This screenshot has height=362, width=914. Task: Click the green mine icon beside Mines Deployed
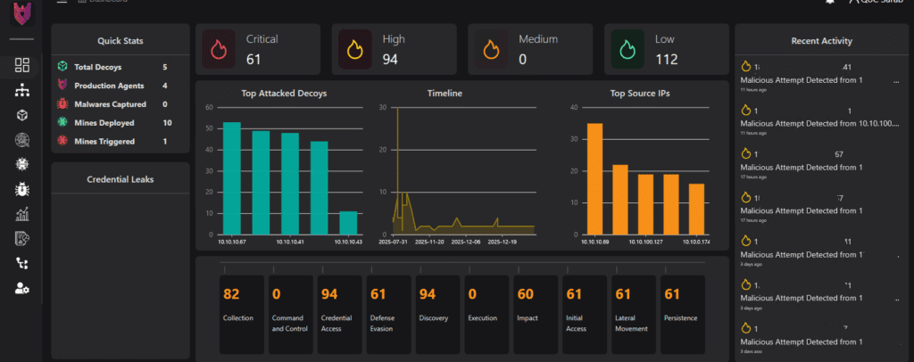62,123
